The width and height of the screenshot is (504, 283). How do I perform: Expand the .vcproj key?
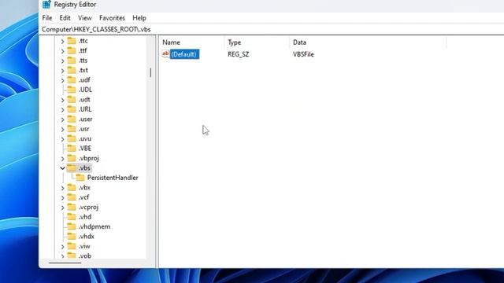click(x=62, y=208)
